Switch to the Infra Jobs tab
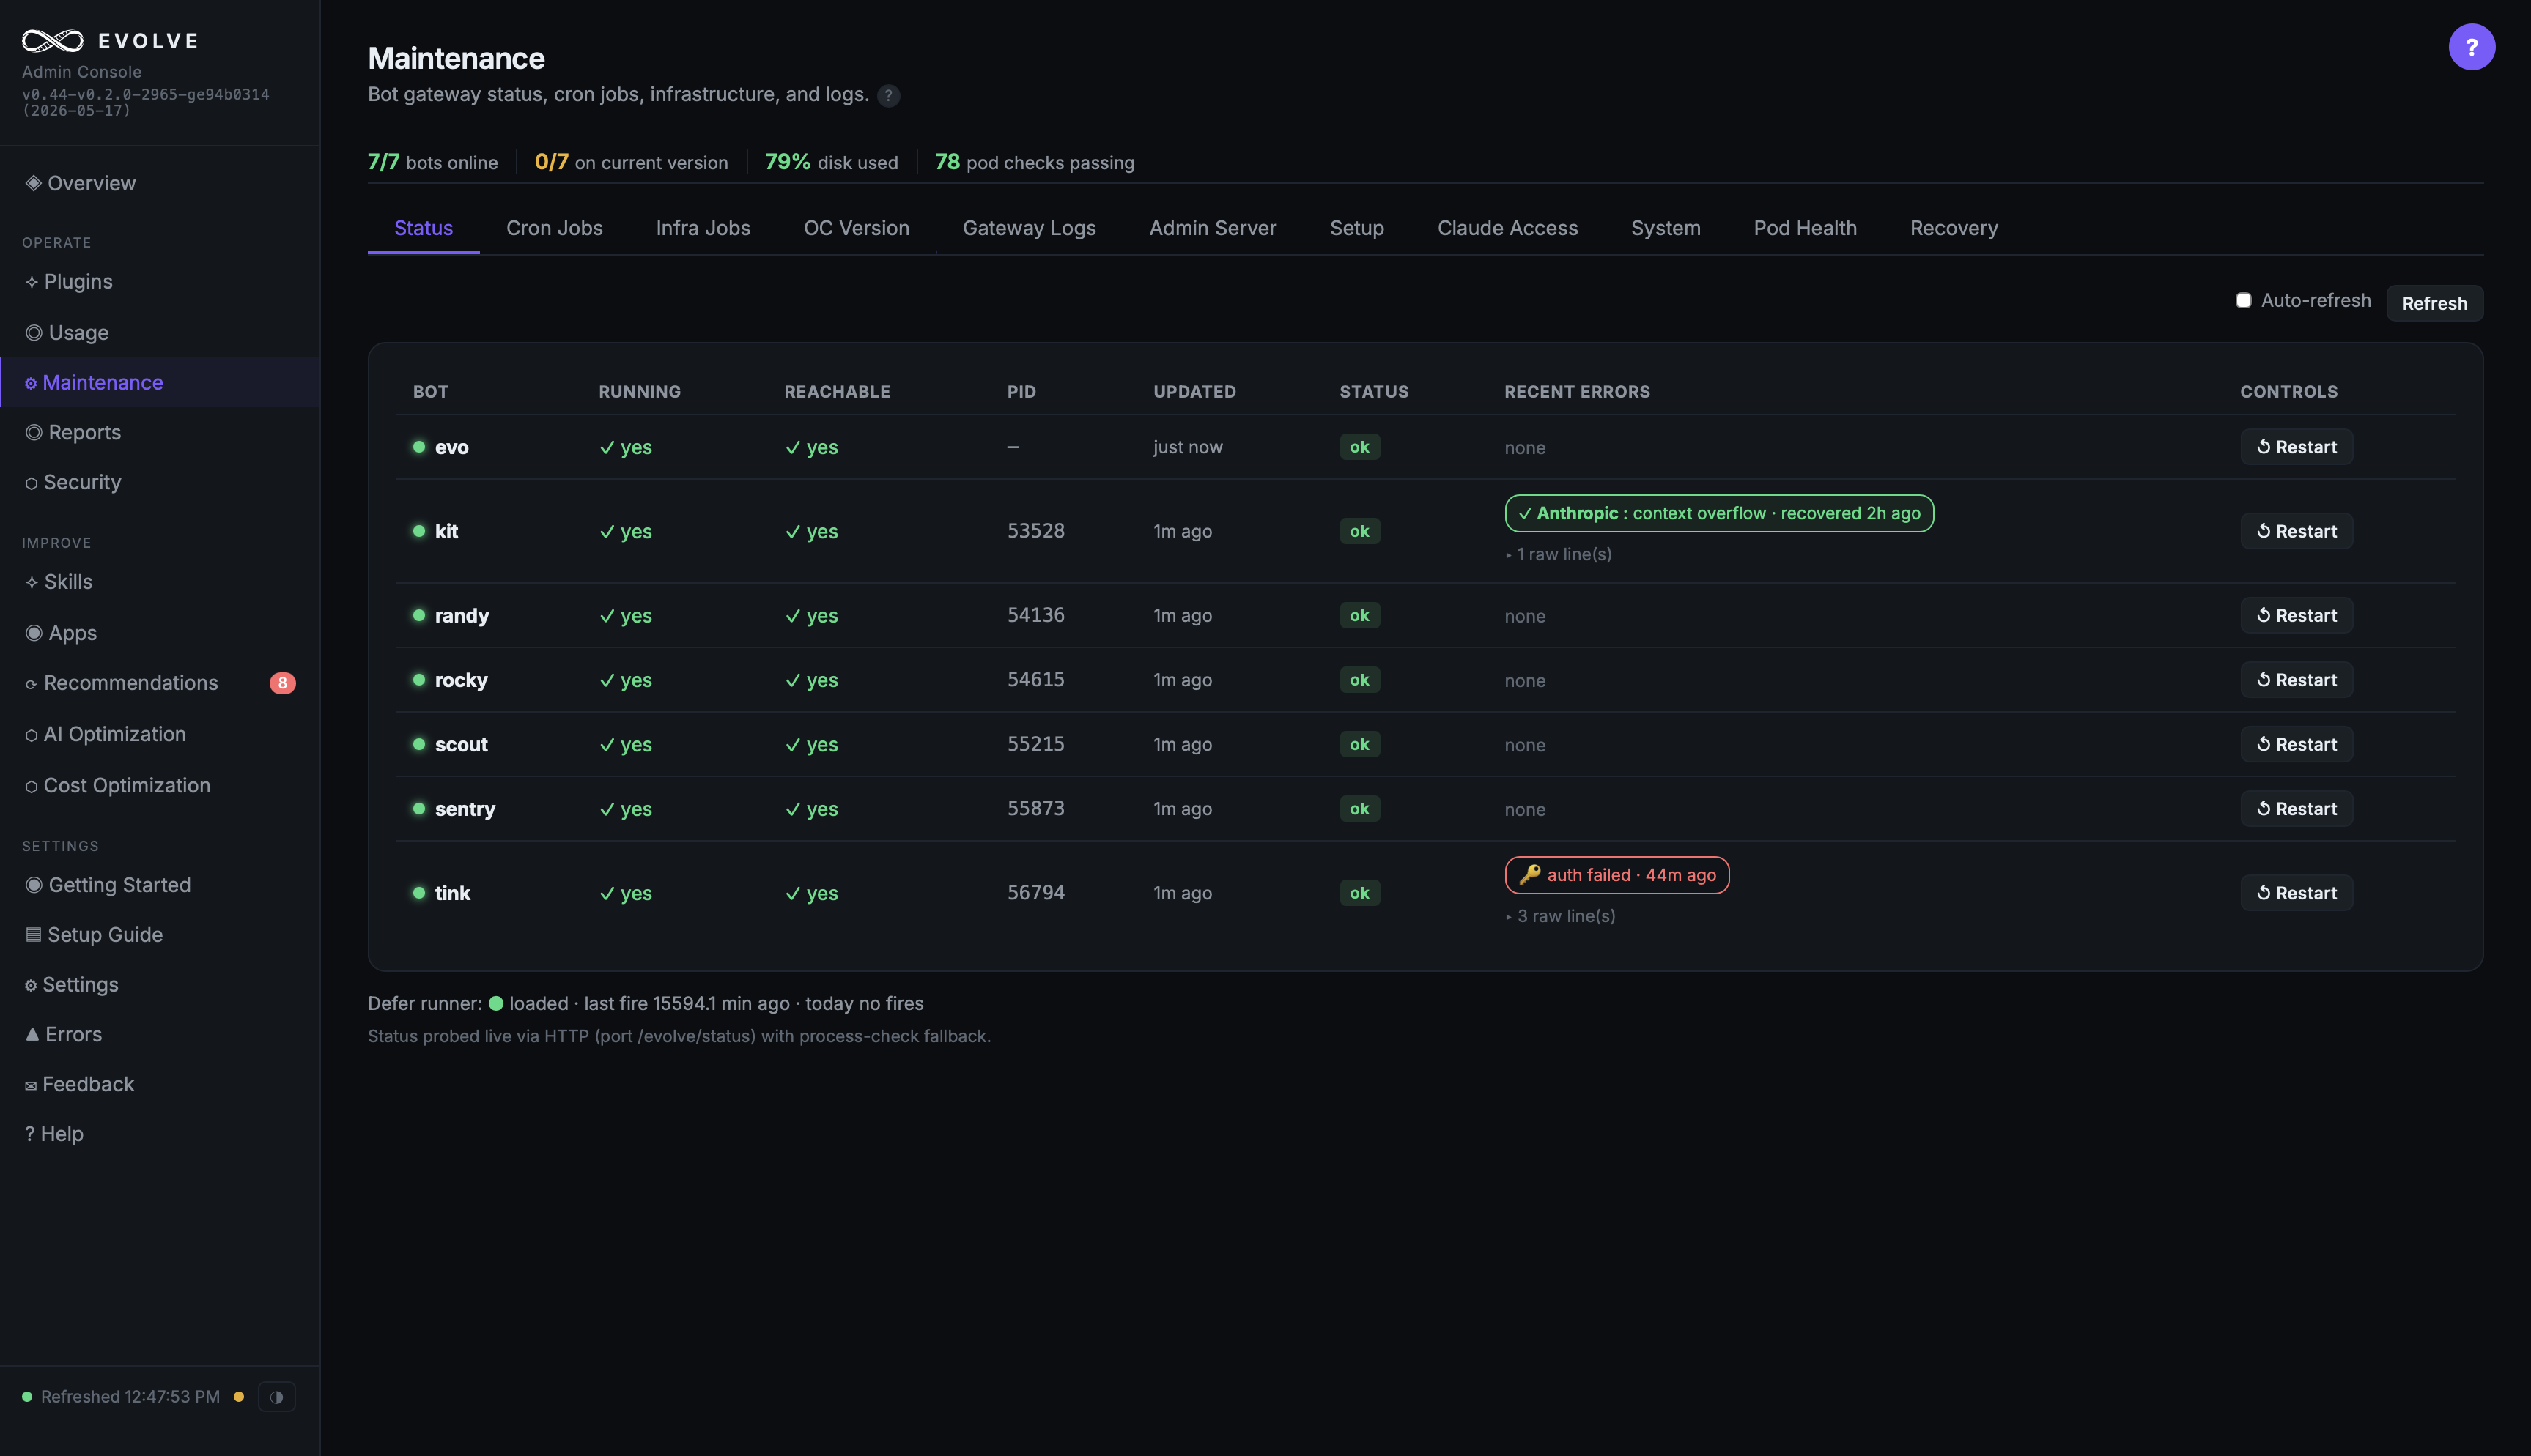 point(703,228)
